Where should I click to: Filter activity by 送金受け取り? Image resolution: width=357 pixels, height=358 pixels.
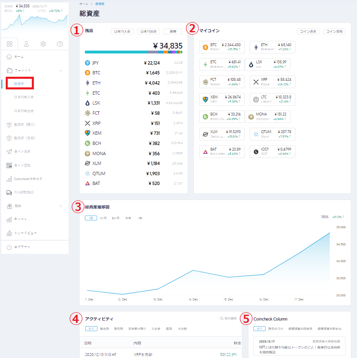click(x=137, y=329)
